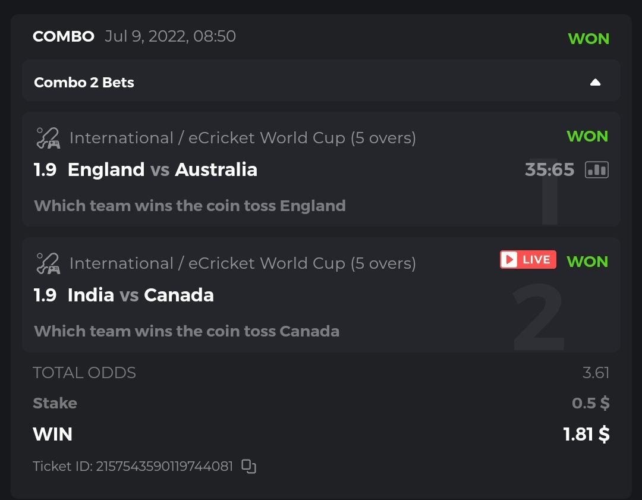Click the Combo 2 Bets header

(x=84, y=83)
